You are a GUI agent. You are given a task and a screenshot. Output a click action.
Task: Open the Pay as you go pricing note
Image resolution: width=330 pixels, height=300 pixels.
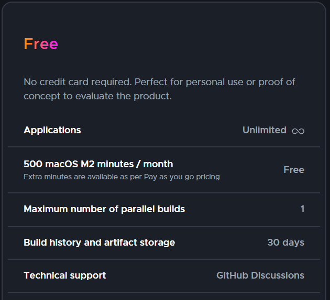coord(122,177)
